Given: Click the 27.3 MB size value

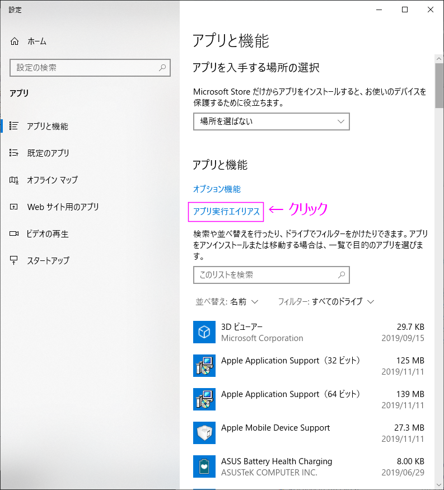Looking at the screenshot, I should coord(409,427).
